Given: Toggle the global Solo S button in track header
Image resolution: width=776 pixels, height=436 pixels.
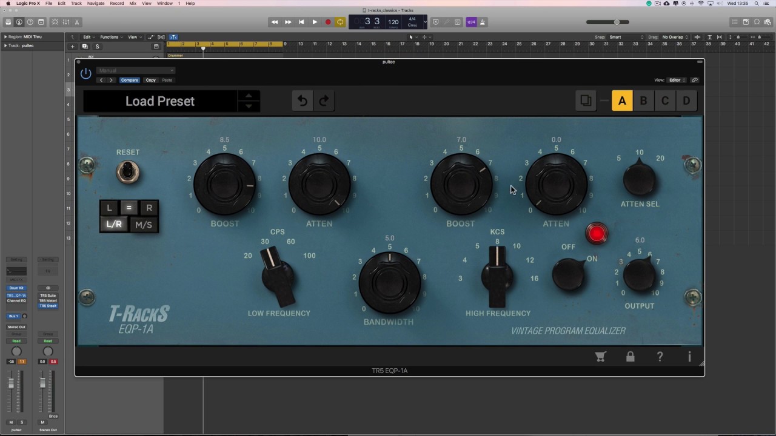Looking at the screenshot, I should pyautogui.click(x=97, y=47).
